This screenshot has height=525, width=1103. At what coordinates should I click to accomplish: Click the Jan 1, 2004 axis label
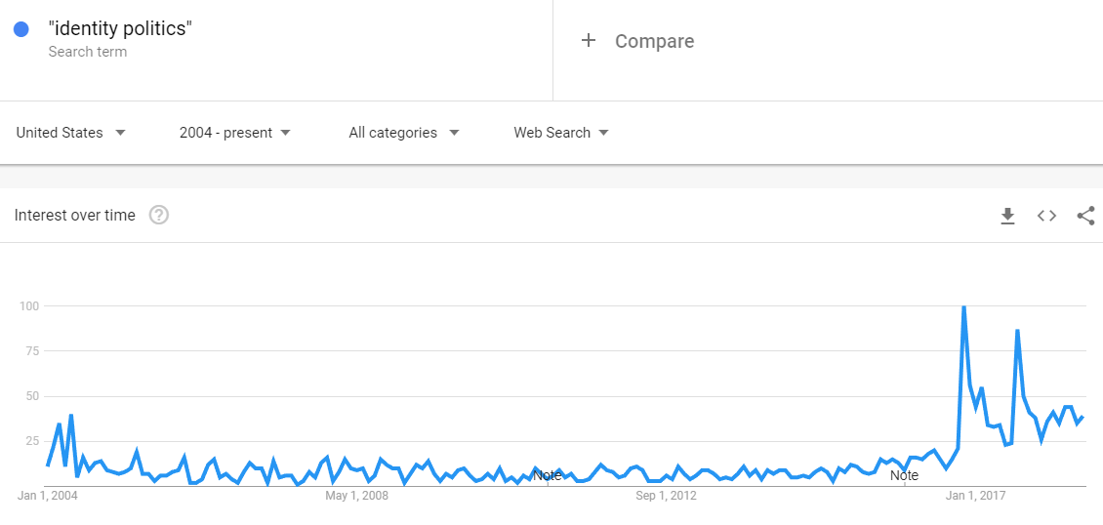pyautogui.click(x=47, y=496)
